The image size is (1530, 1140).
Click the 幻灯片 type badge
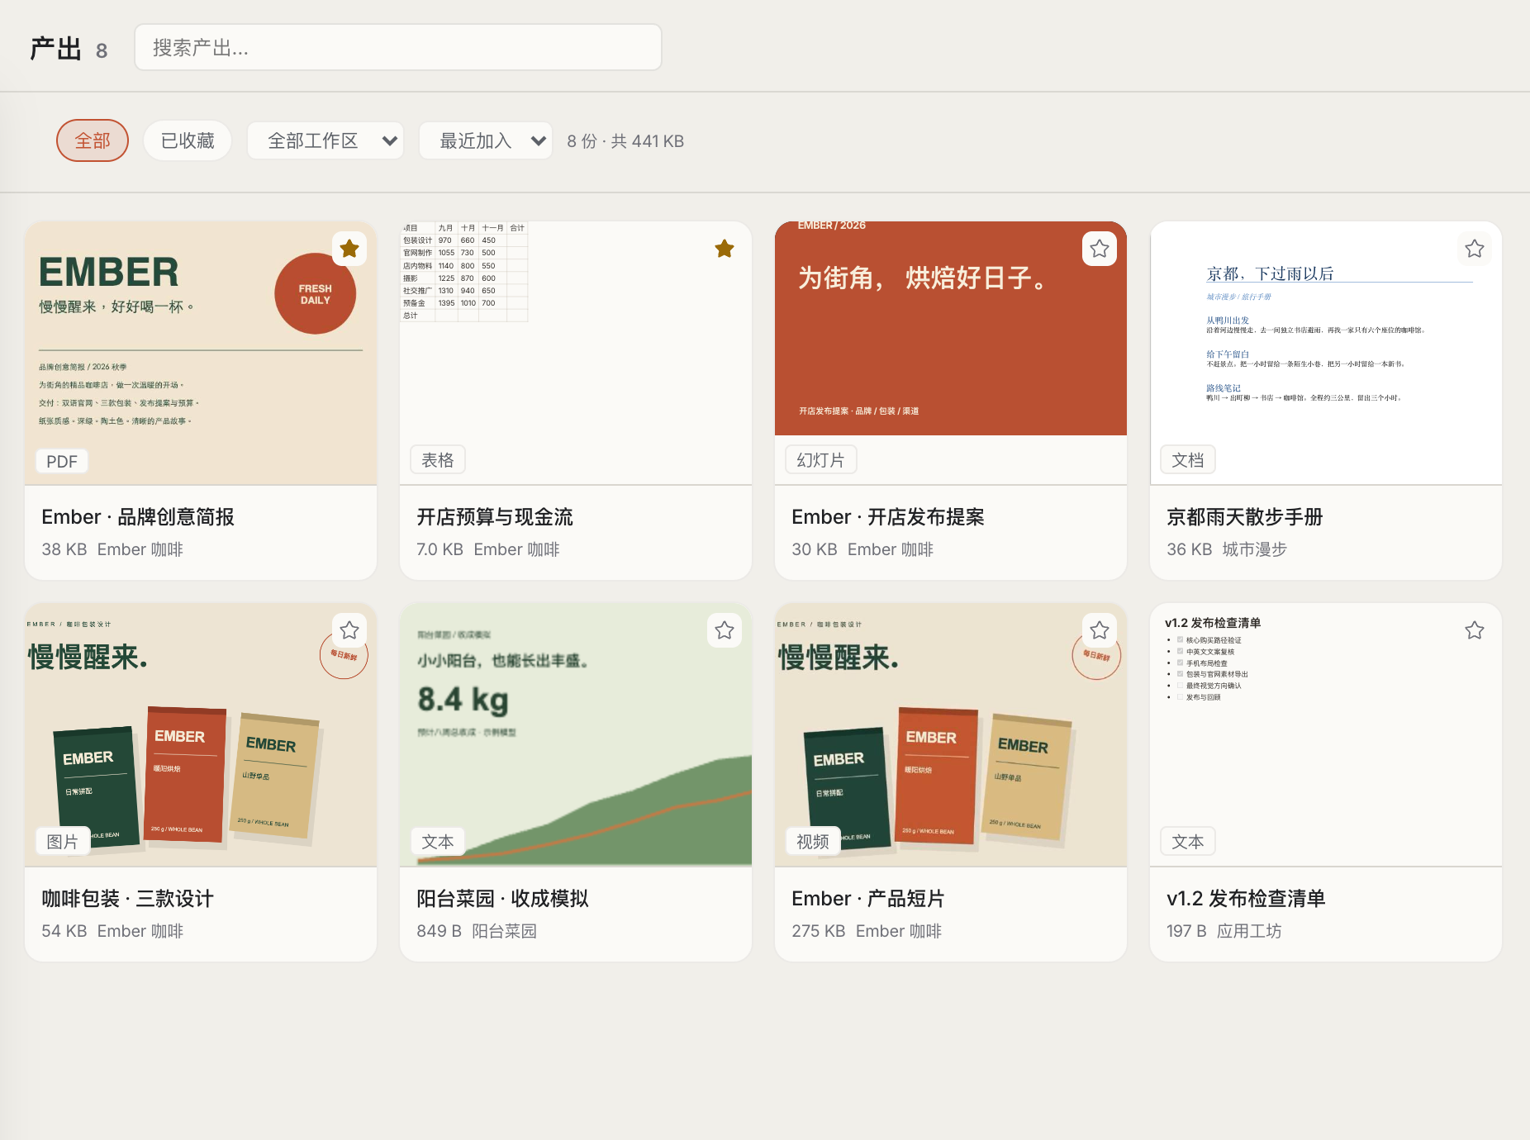pos(821,460)
